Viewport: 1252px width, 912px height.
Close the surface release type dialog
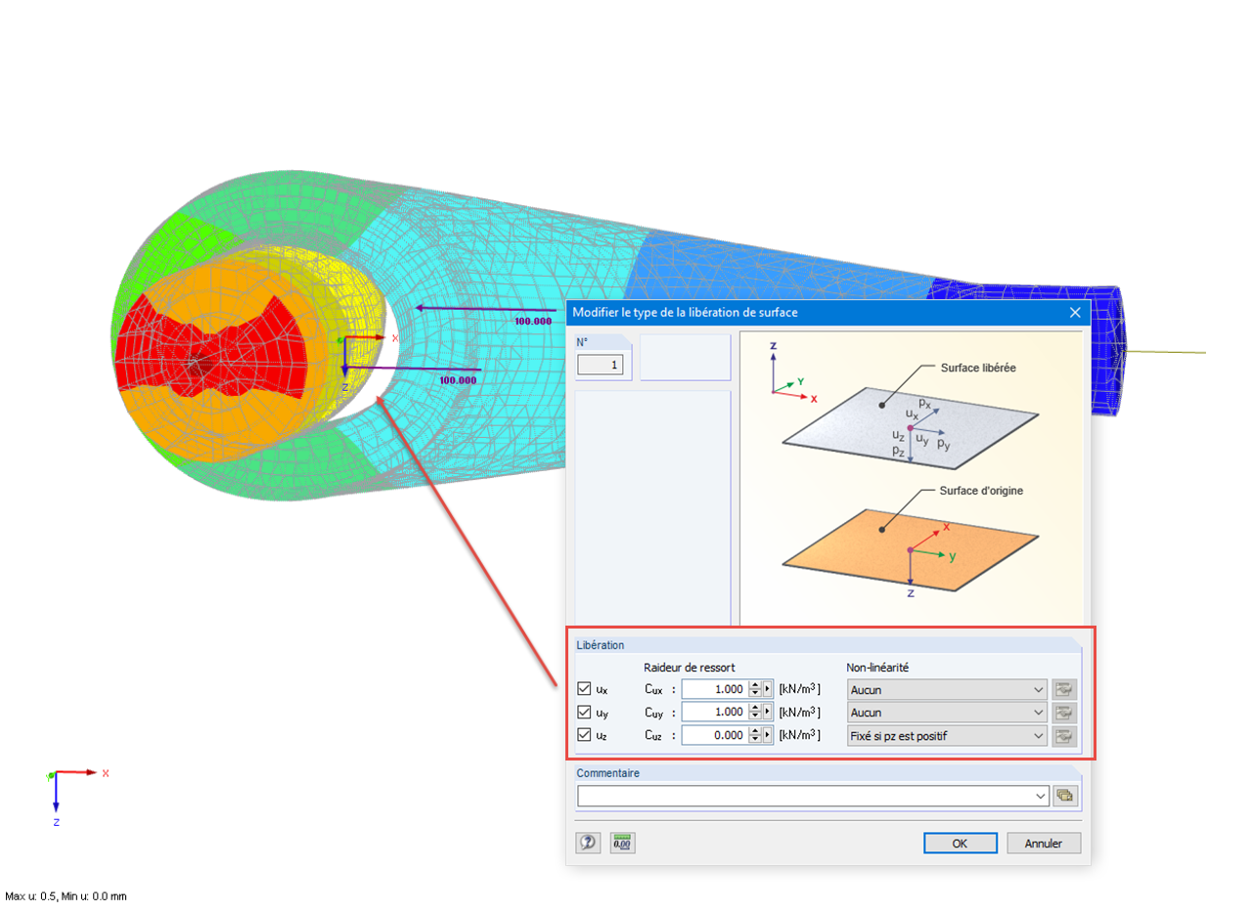click(1075, 313)
